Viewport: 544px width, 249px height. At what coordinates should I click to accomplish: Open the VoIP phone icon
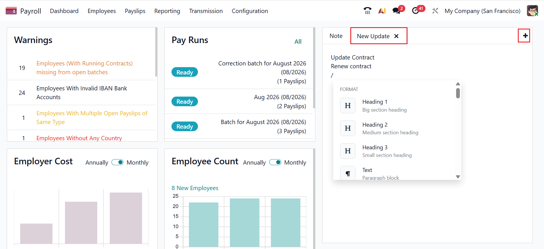click(367, 11)
